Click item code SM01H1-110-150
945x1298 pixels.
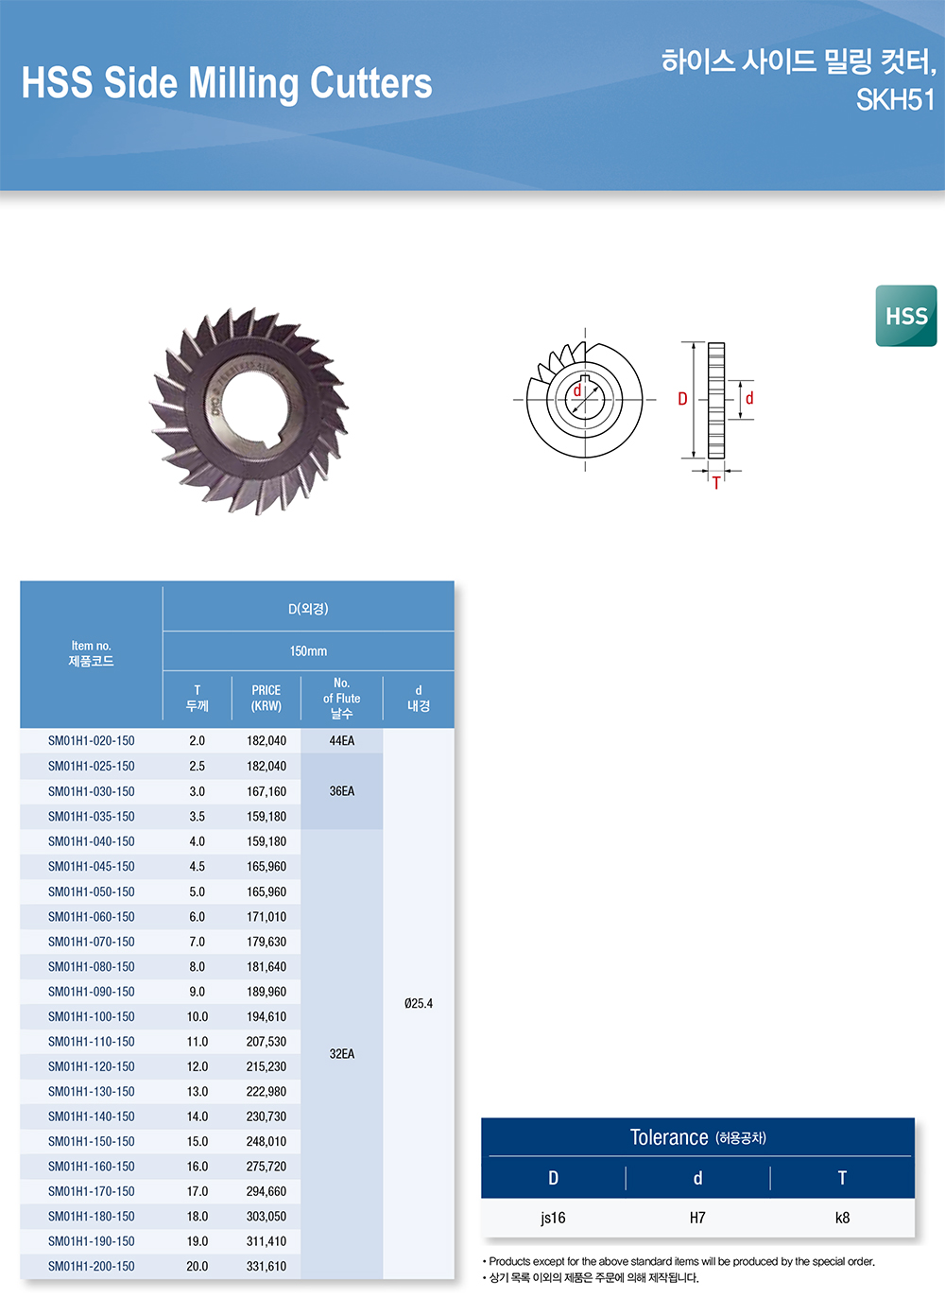coord(91,1042)
